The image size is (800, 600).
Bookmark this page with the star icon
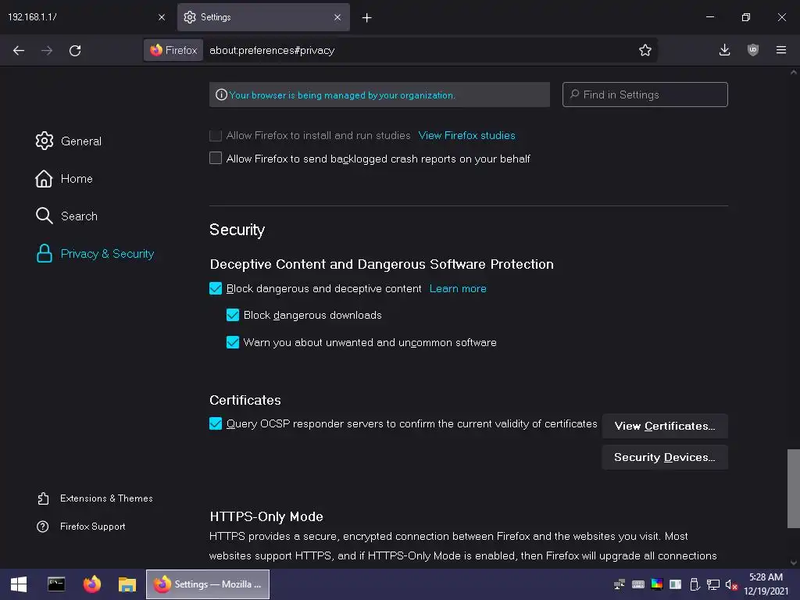click(x=645, y=50)
